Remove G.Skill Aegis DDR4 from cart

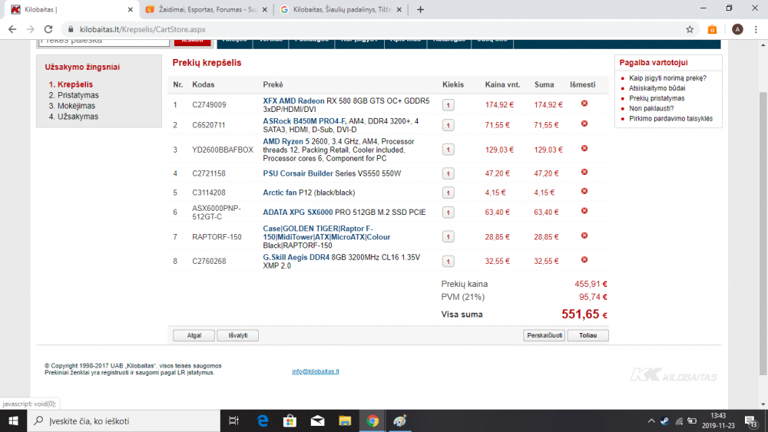click(584, 260)
